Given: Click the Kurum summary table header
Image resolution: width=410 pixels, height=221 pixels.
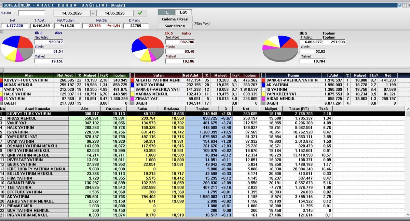Looking at the screenshot, I should [293, 75].
